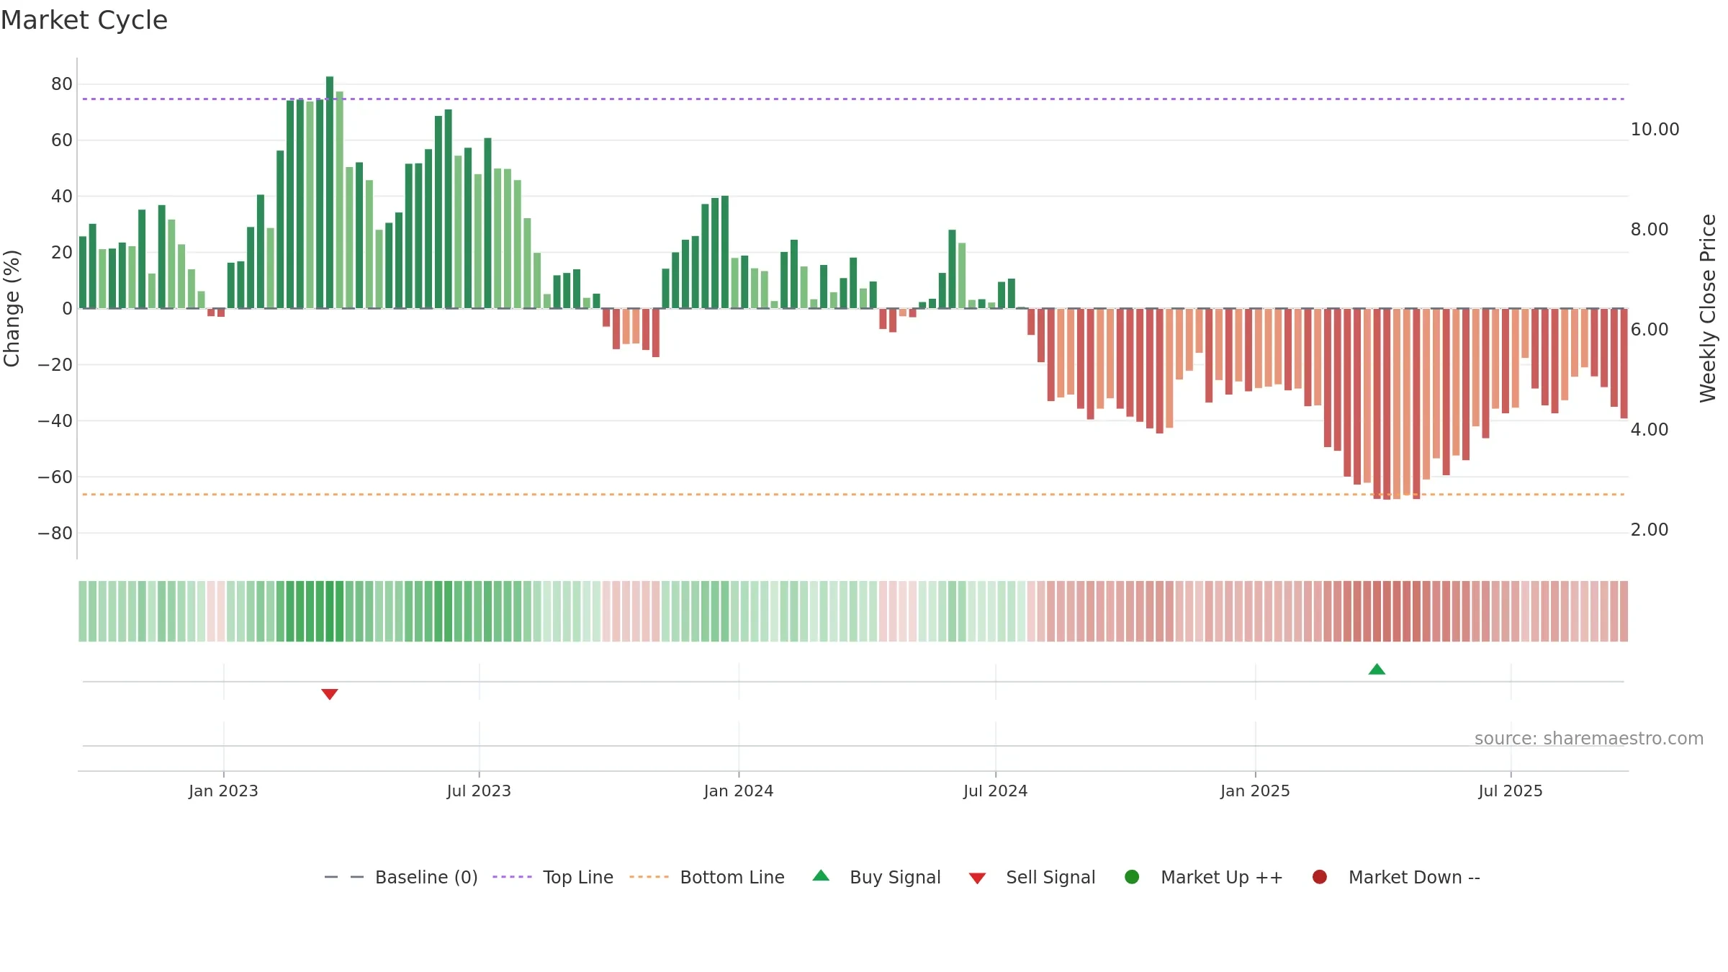1728x972 pixels.
Task: Click the Weekly Close Price axis title
Action: [x=1708, y=308]
